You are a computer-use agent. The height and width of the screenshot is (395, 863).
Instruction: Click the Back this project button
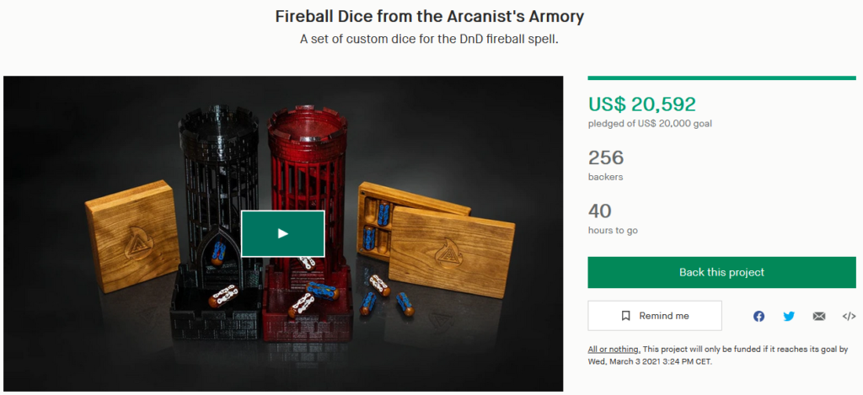[x=721, y=272]
